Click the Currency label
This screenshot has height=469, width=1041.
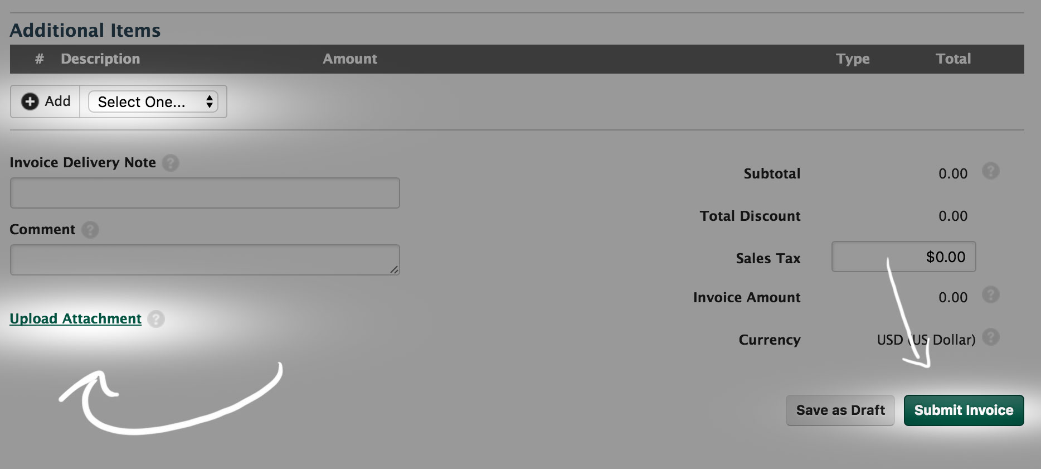770,340
